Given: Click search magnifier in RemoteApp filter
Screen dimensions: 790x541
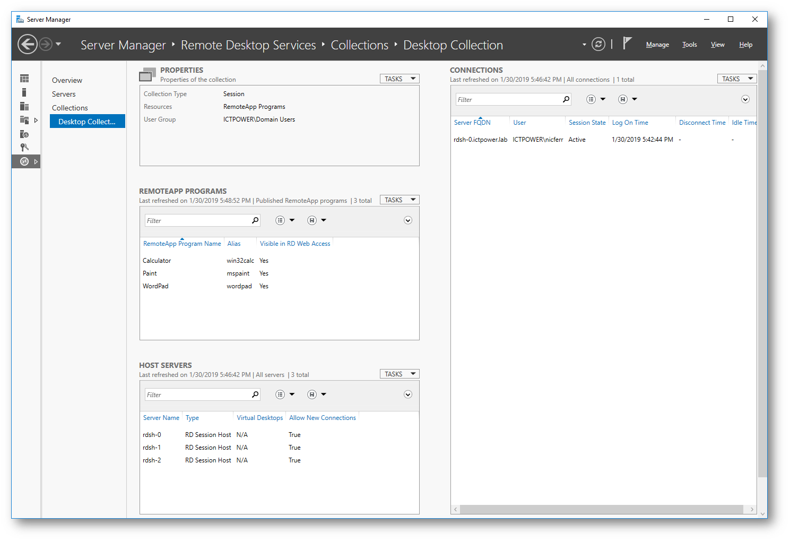Looking at the screenshot, I should pos(255,220).
